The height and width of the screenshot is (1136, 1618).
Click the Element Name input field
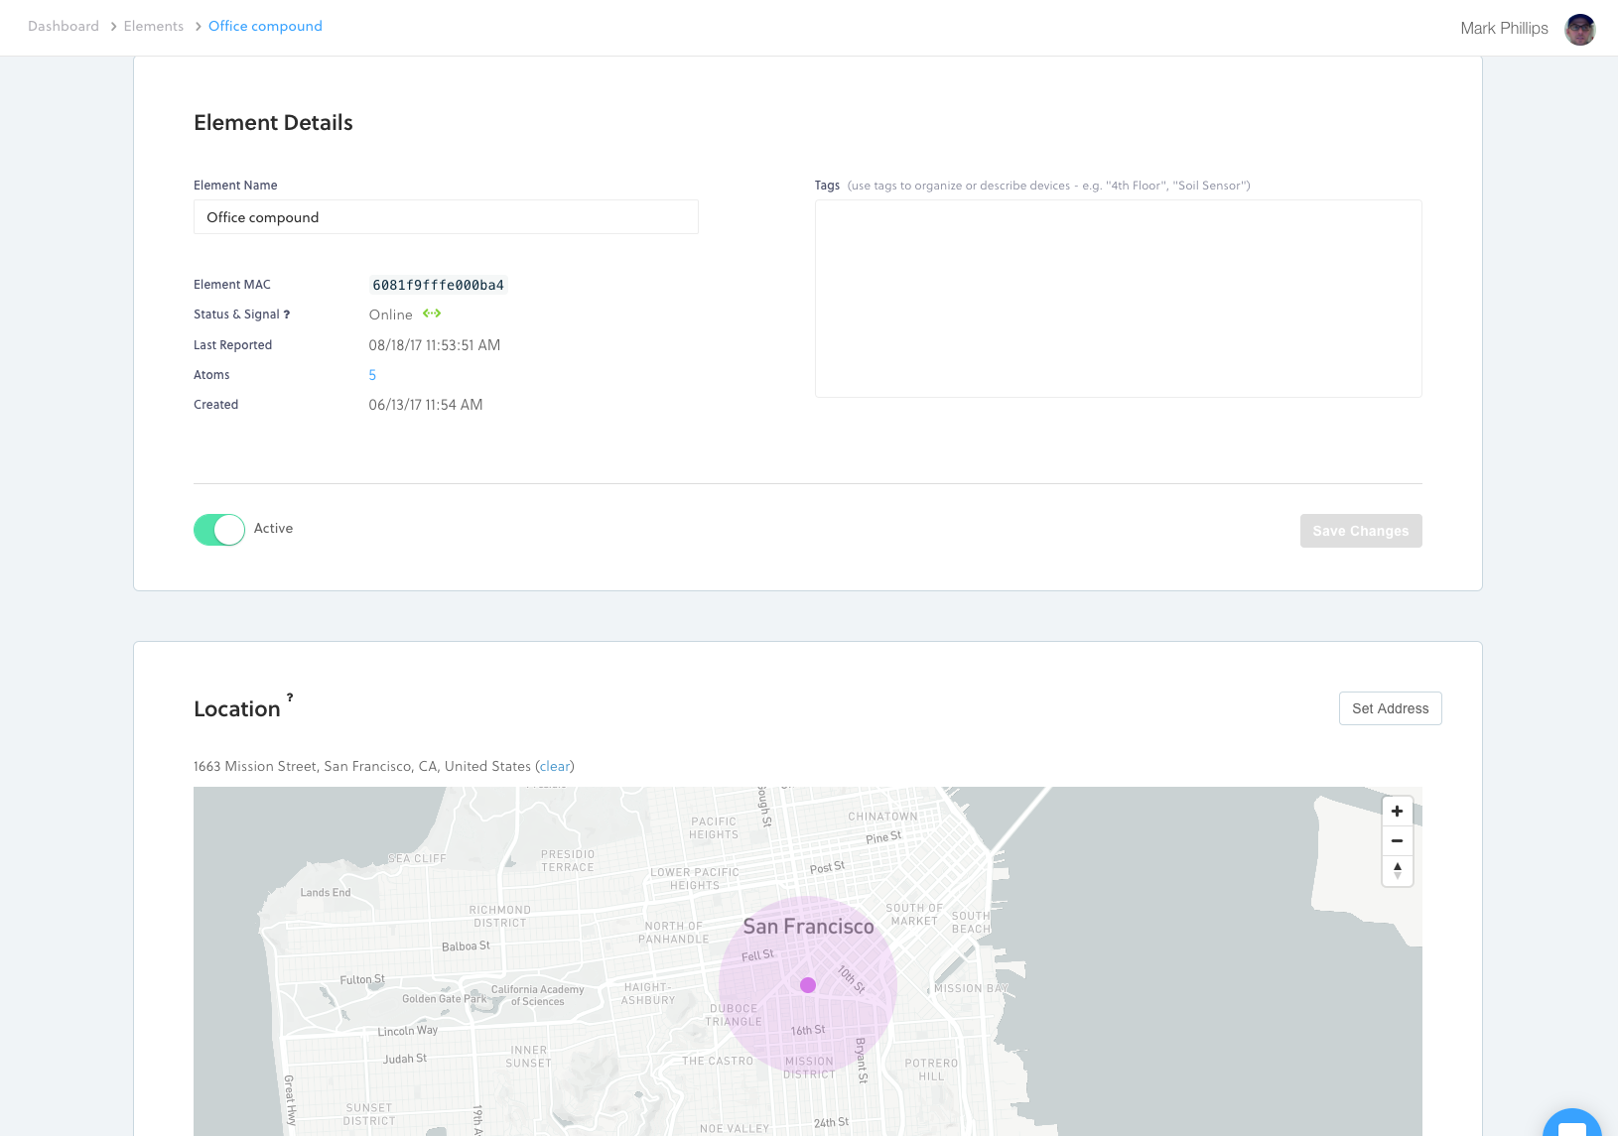pyautogui.click(x=446, y=217)
